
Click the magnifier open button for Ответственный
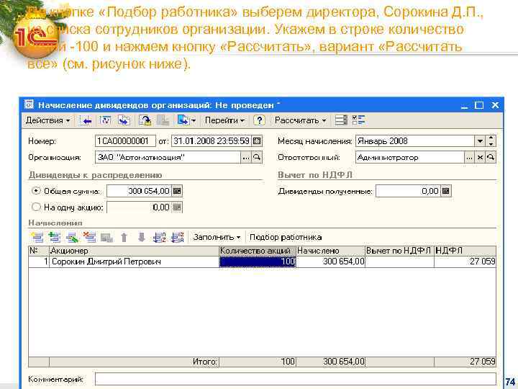pos(491,158)
